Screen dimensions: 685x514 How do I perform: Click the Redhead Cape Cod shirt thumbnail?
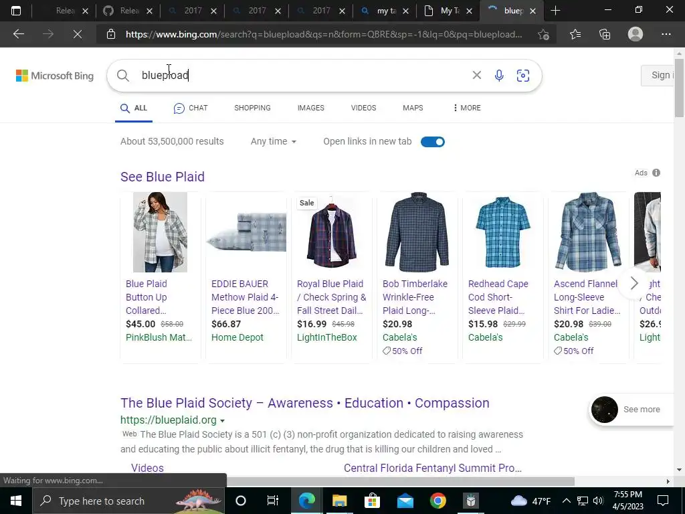[503, 232]
